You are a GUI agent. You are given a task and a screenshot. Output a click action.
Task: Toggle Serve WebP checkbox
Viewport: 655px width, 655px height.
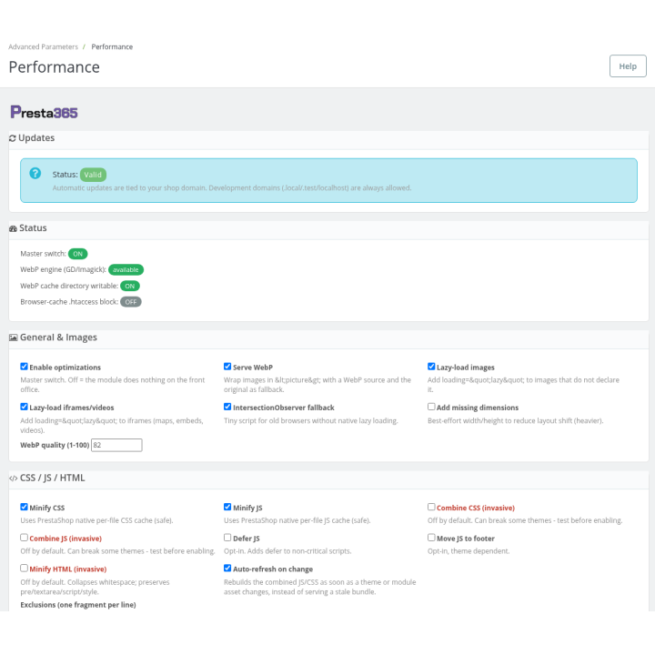(x=227, y=367)
